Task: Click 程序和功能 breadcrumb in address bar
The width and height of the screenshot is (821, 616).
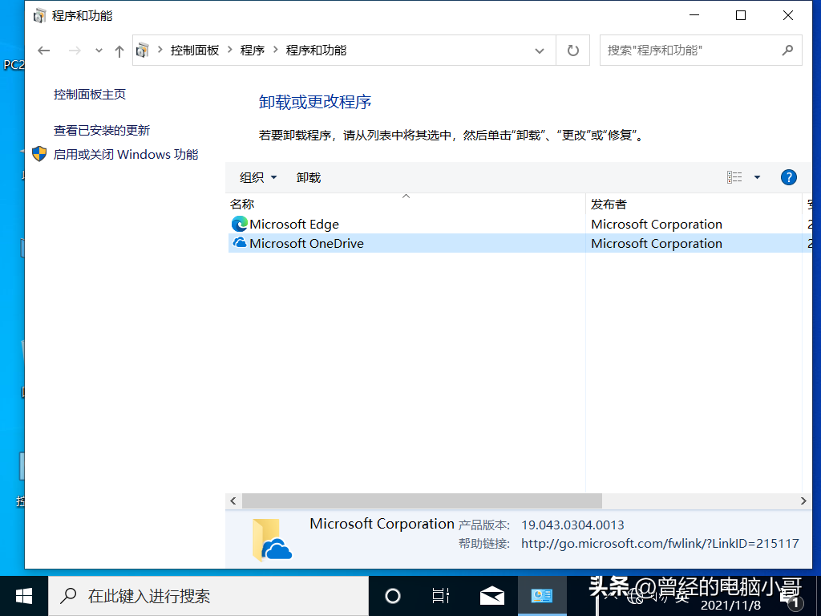Action: [316, 51]
